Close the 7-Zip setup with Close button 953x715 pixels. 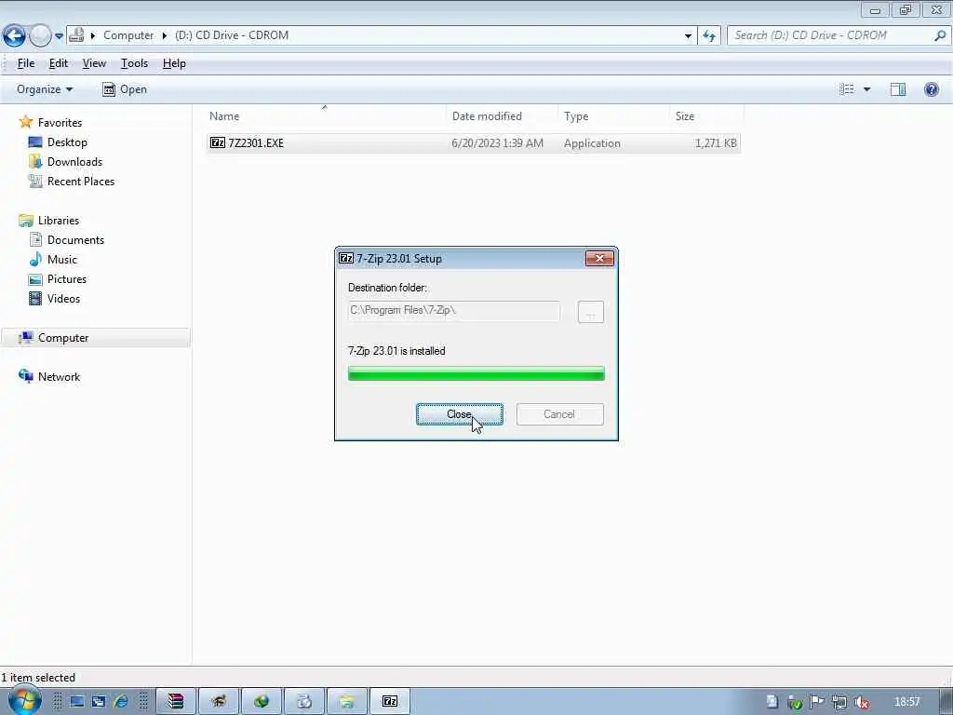[x=460, y=414]
